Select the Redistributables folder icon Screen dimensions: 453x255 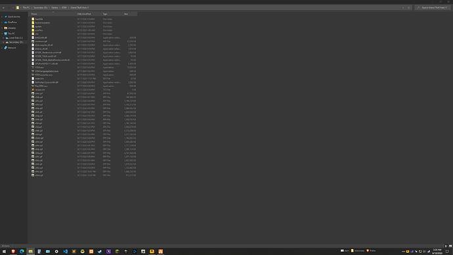click(x=33, y=23)
